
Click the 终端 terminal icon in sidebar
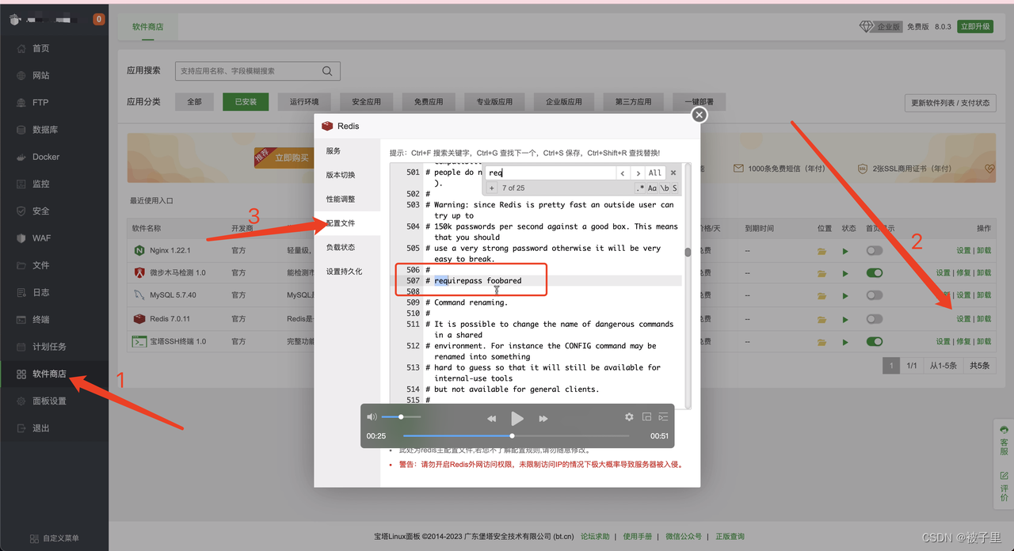tap(21, 320)
